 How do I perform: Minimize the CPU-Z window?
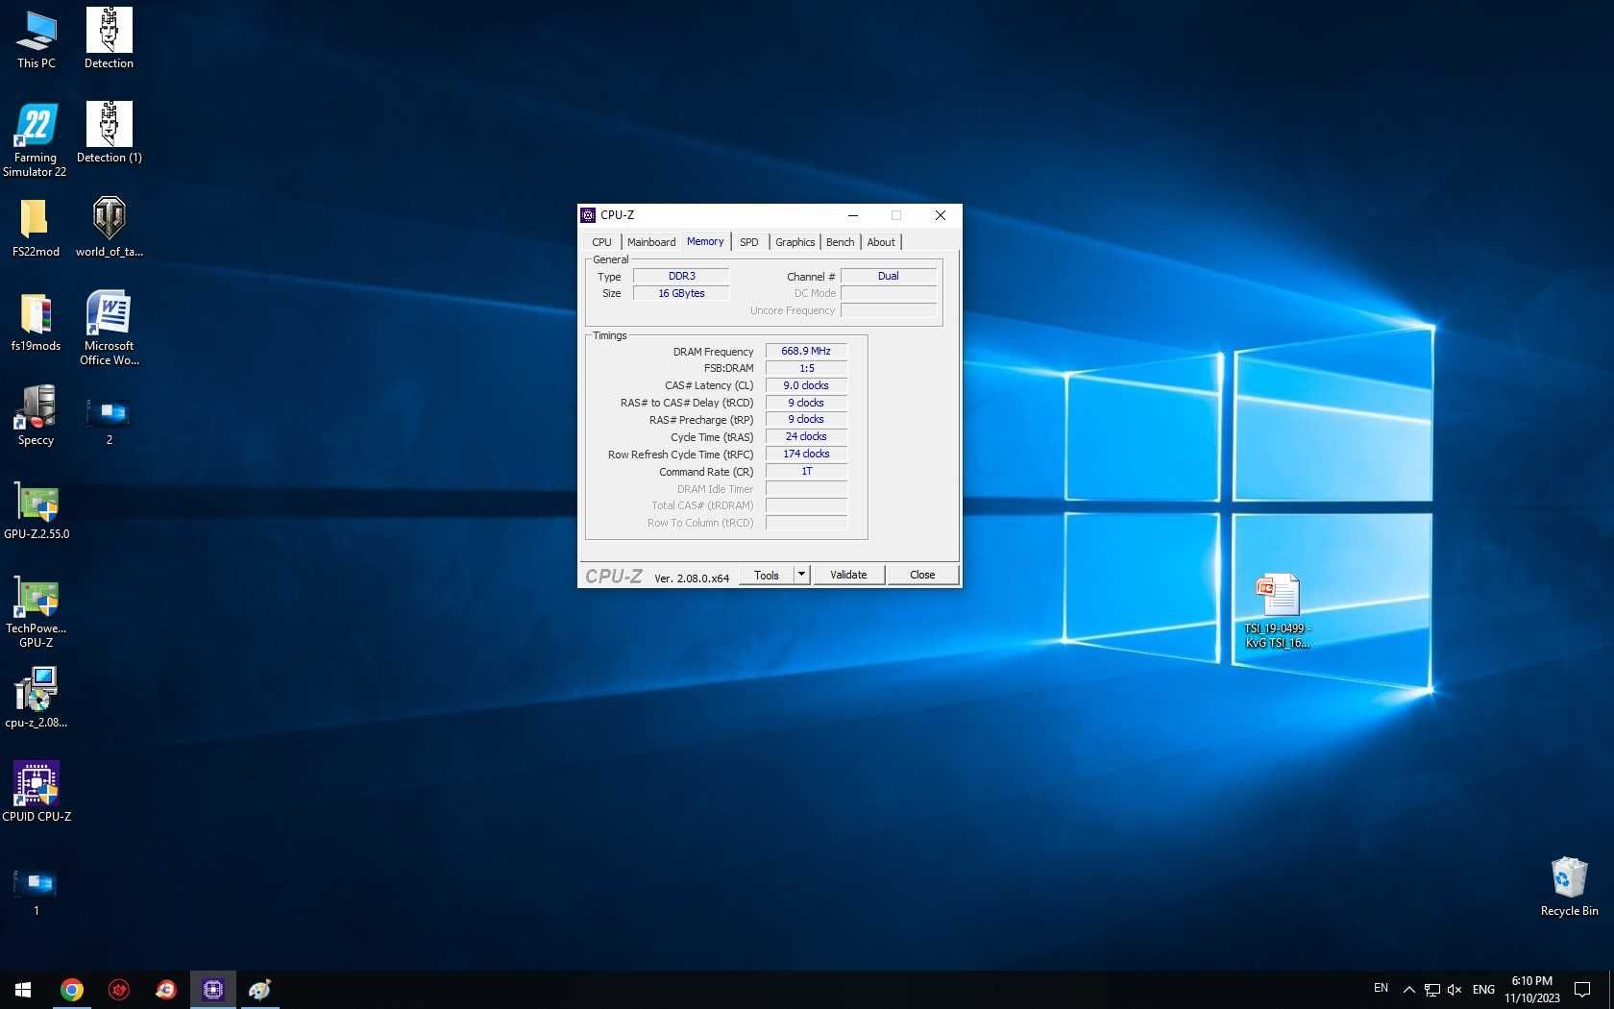(x=853, y=215)
